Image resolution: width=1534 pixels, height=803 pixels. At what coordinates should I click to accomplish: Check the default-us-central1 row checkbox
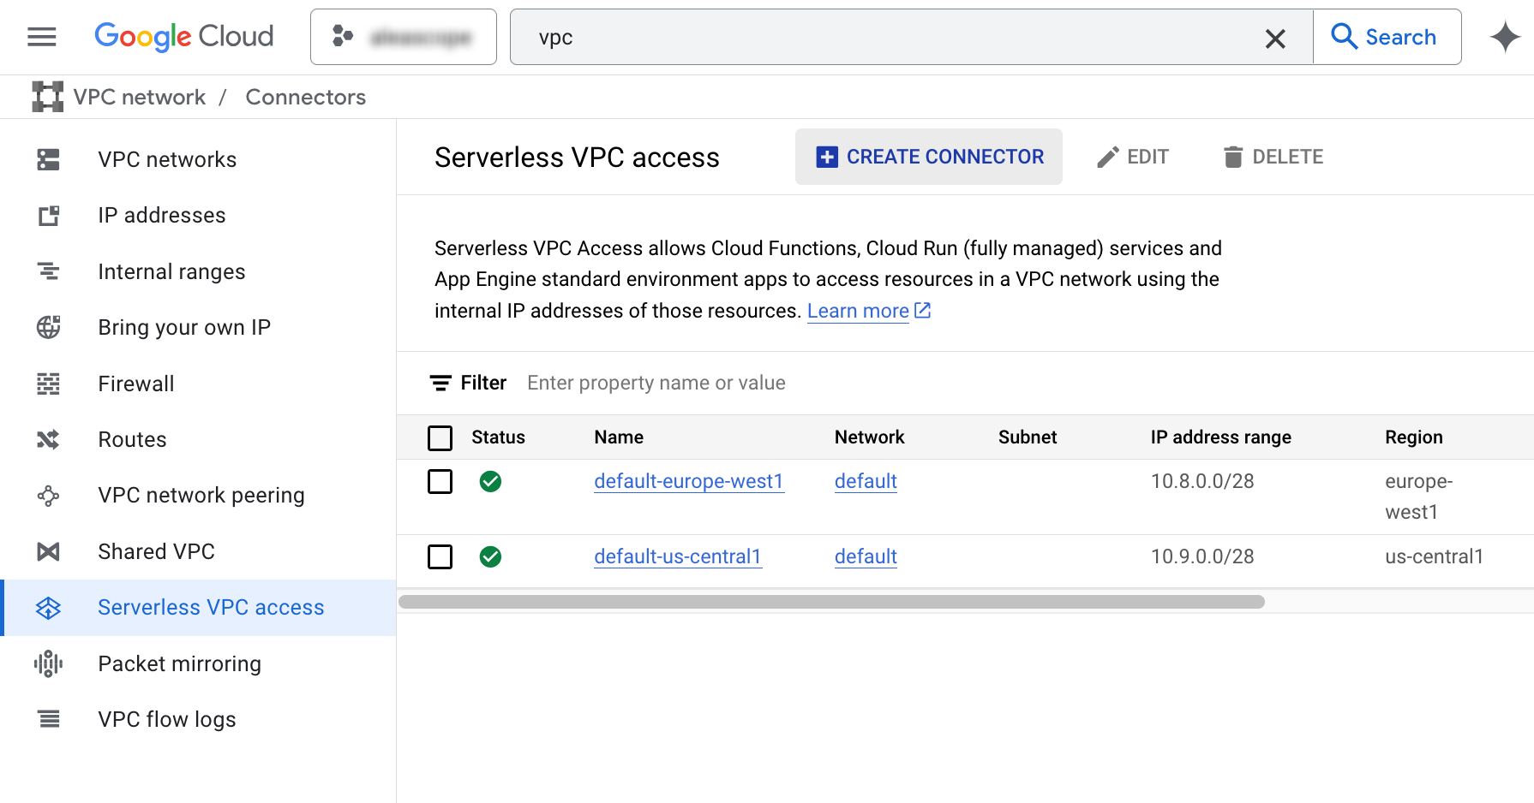(x=440, y=556)
